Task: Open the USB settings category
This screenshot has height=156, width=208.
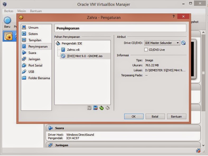Action: 36,72
